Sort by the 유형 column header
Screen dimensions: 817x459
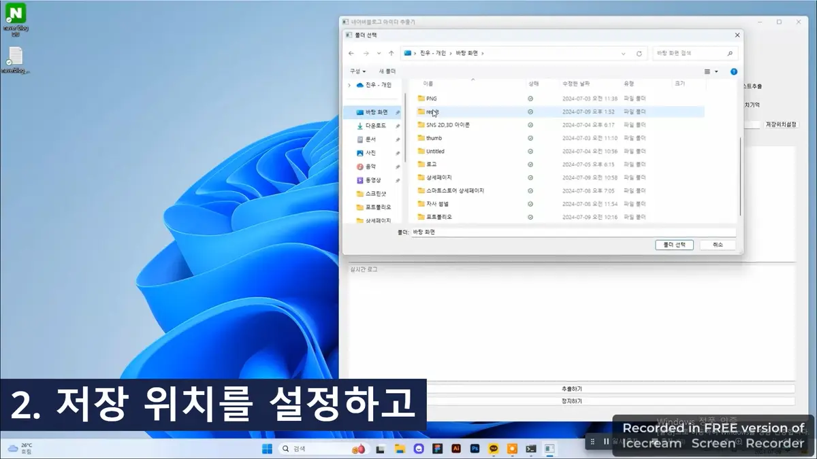628,84
